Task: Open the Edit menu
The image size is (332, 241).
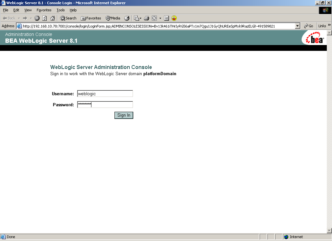Action: tap(16, 10)
